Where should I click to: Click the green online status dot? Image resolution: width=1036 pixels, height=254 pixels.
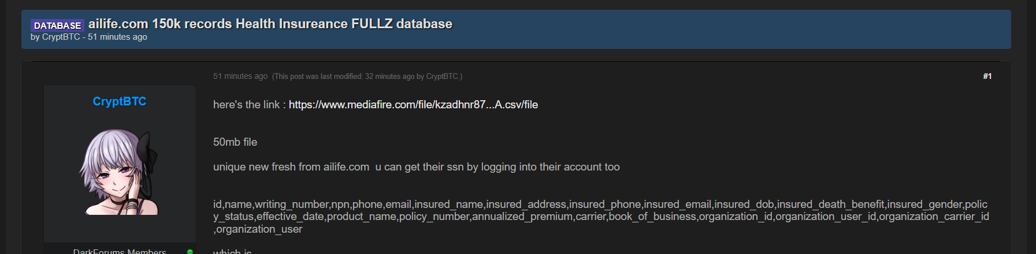[190, 252]
